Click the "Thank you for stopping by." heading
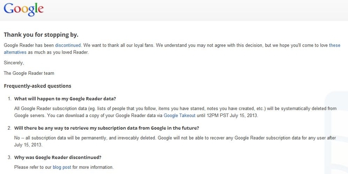This screenshot has height=174, width=348. click(x=41, y=35)
